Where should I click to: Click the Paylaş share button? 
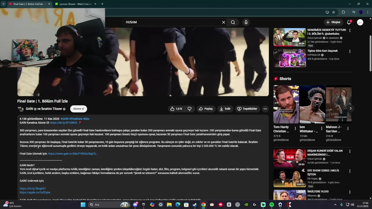pyautogui.click(x=206, y=109)
